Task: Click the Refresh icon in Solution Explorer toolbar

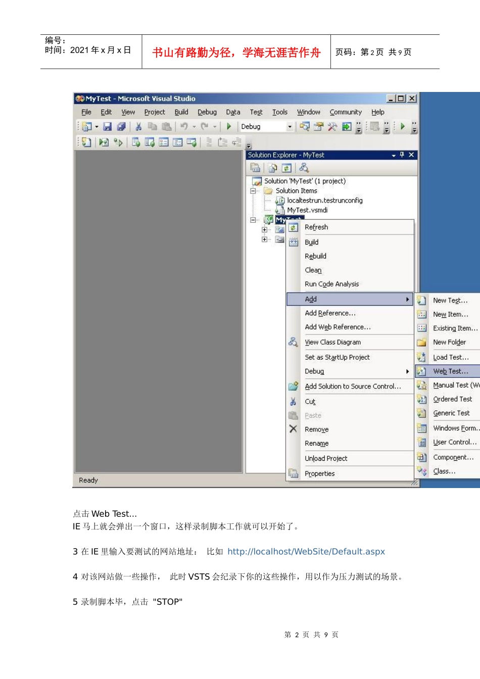Action: coord(286,168)
